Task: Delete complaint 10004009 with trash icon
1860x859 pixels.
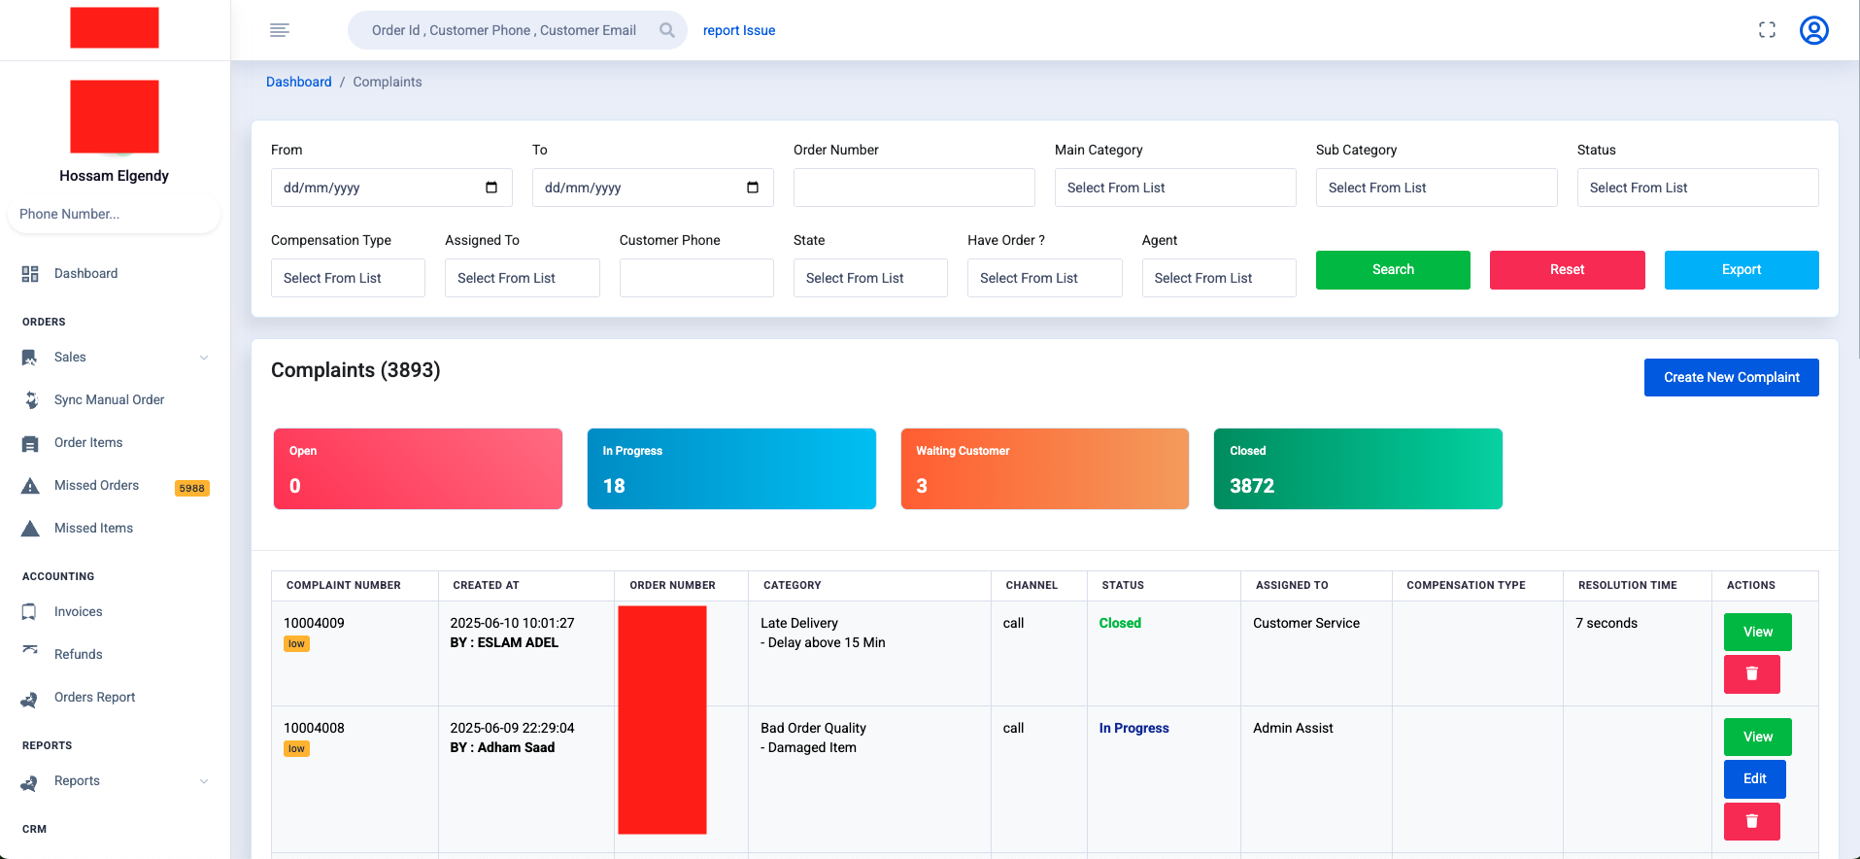Action: click(1751, 673)
